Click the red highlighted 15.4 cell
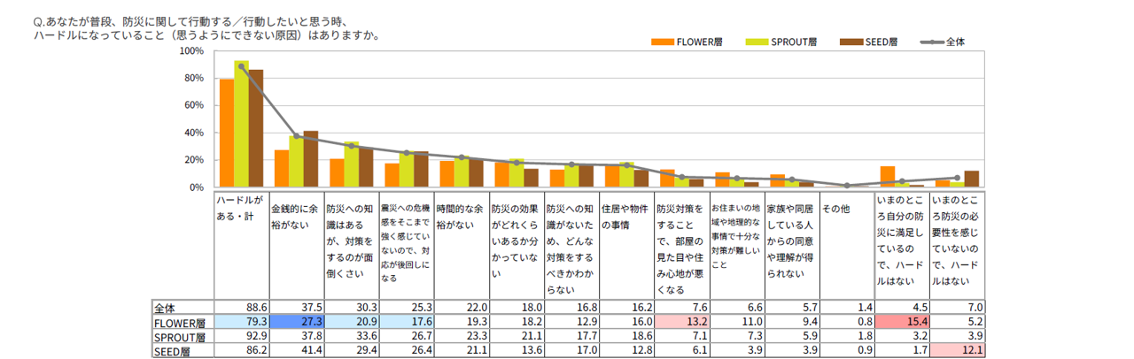1134x359 pixels. click(x=901, y=323)
